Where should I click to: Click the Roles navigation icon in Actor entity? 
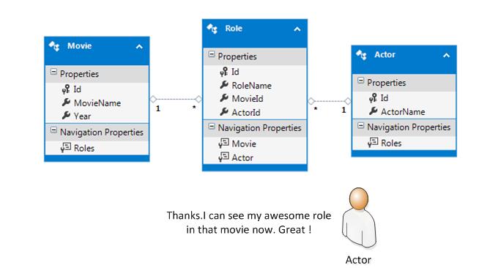coord(373,143)
